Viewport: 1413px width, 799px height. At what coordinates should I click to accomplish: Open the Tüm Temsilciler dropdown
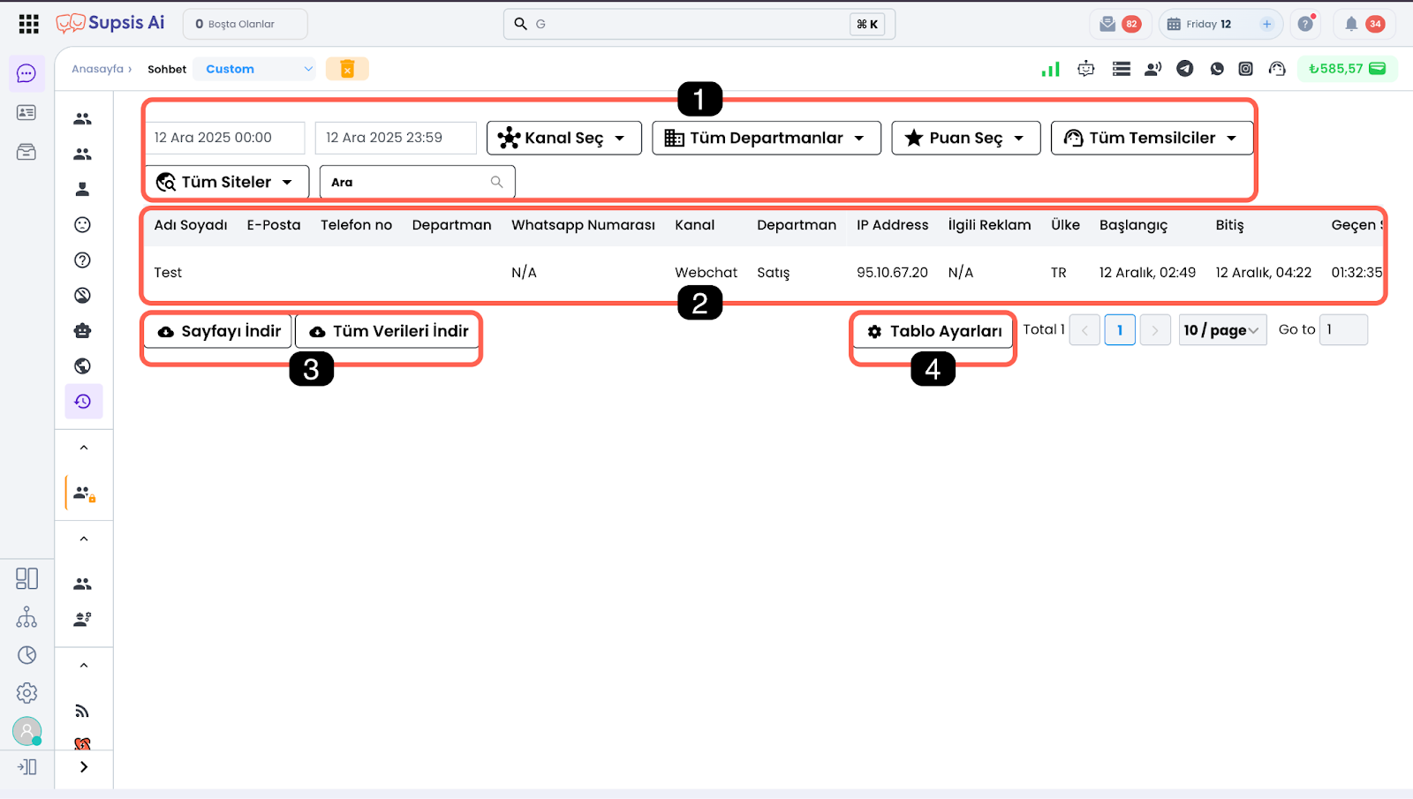click(1151, 139)
